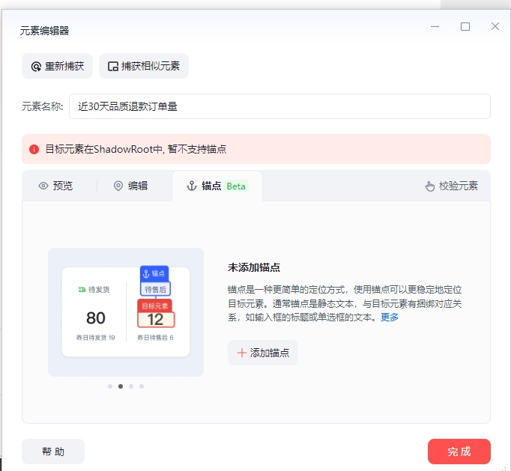Click the 帮助 button

click(x=53, y=452)
